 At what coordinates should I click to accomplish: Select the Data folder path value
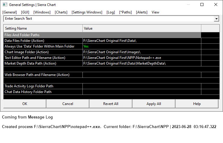142,41
